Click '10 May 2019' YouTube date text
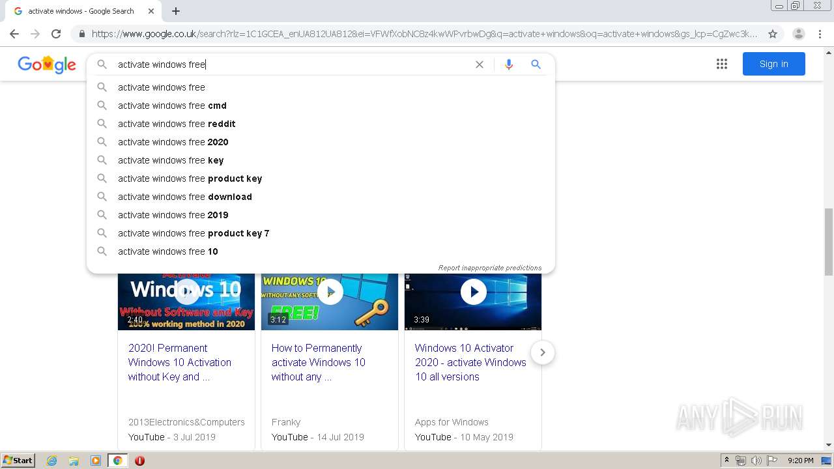This screenshot has height=469, width=834. point(486,437)
